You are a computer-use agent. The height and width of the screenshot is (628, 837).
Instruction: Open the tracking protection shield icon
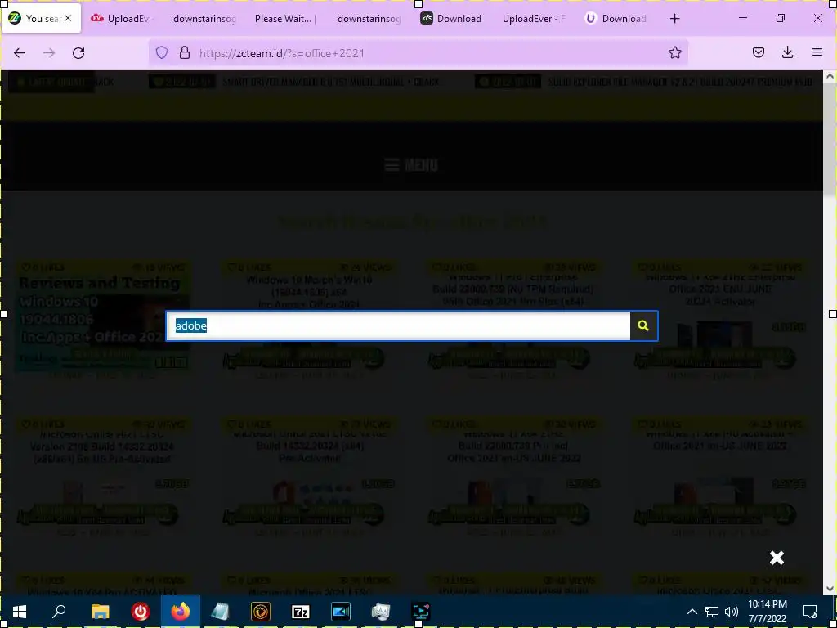[162, 53]
